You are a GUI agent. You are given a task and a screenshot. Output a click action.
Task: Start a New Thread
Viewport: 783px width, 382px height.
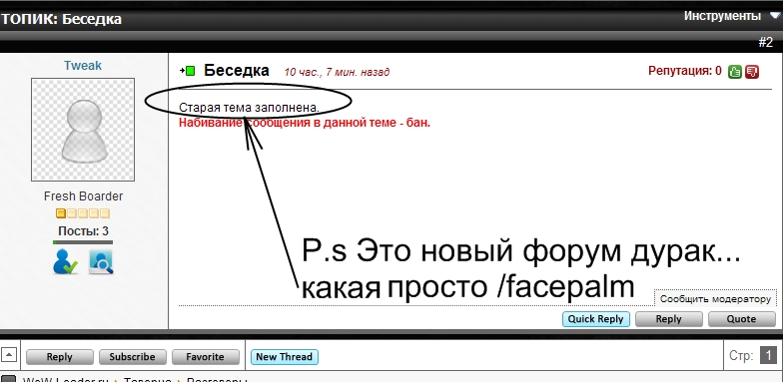pyautogui.click(x=284, y=357)
